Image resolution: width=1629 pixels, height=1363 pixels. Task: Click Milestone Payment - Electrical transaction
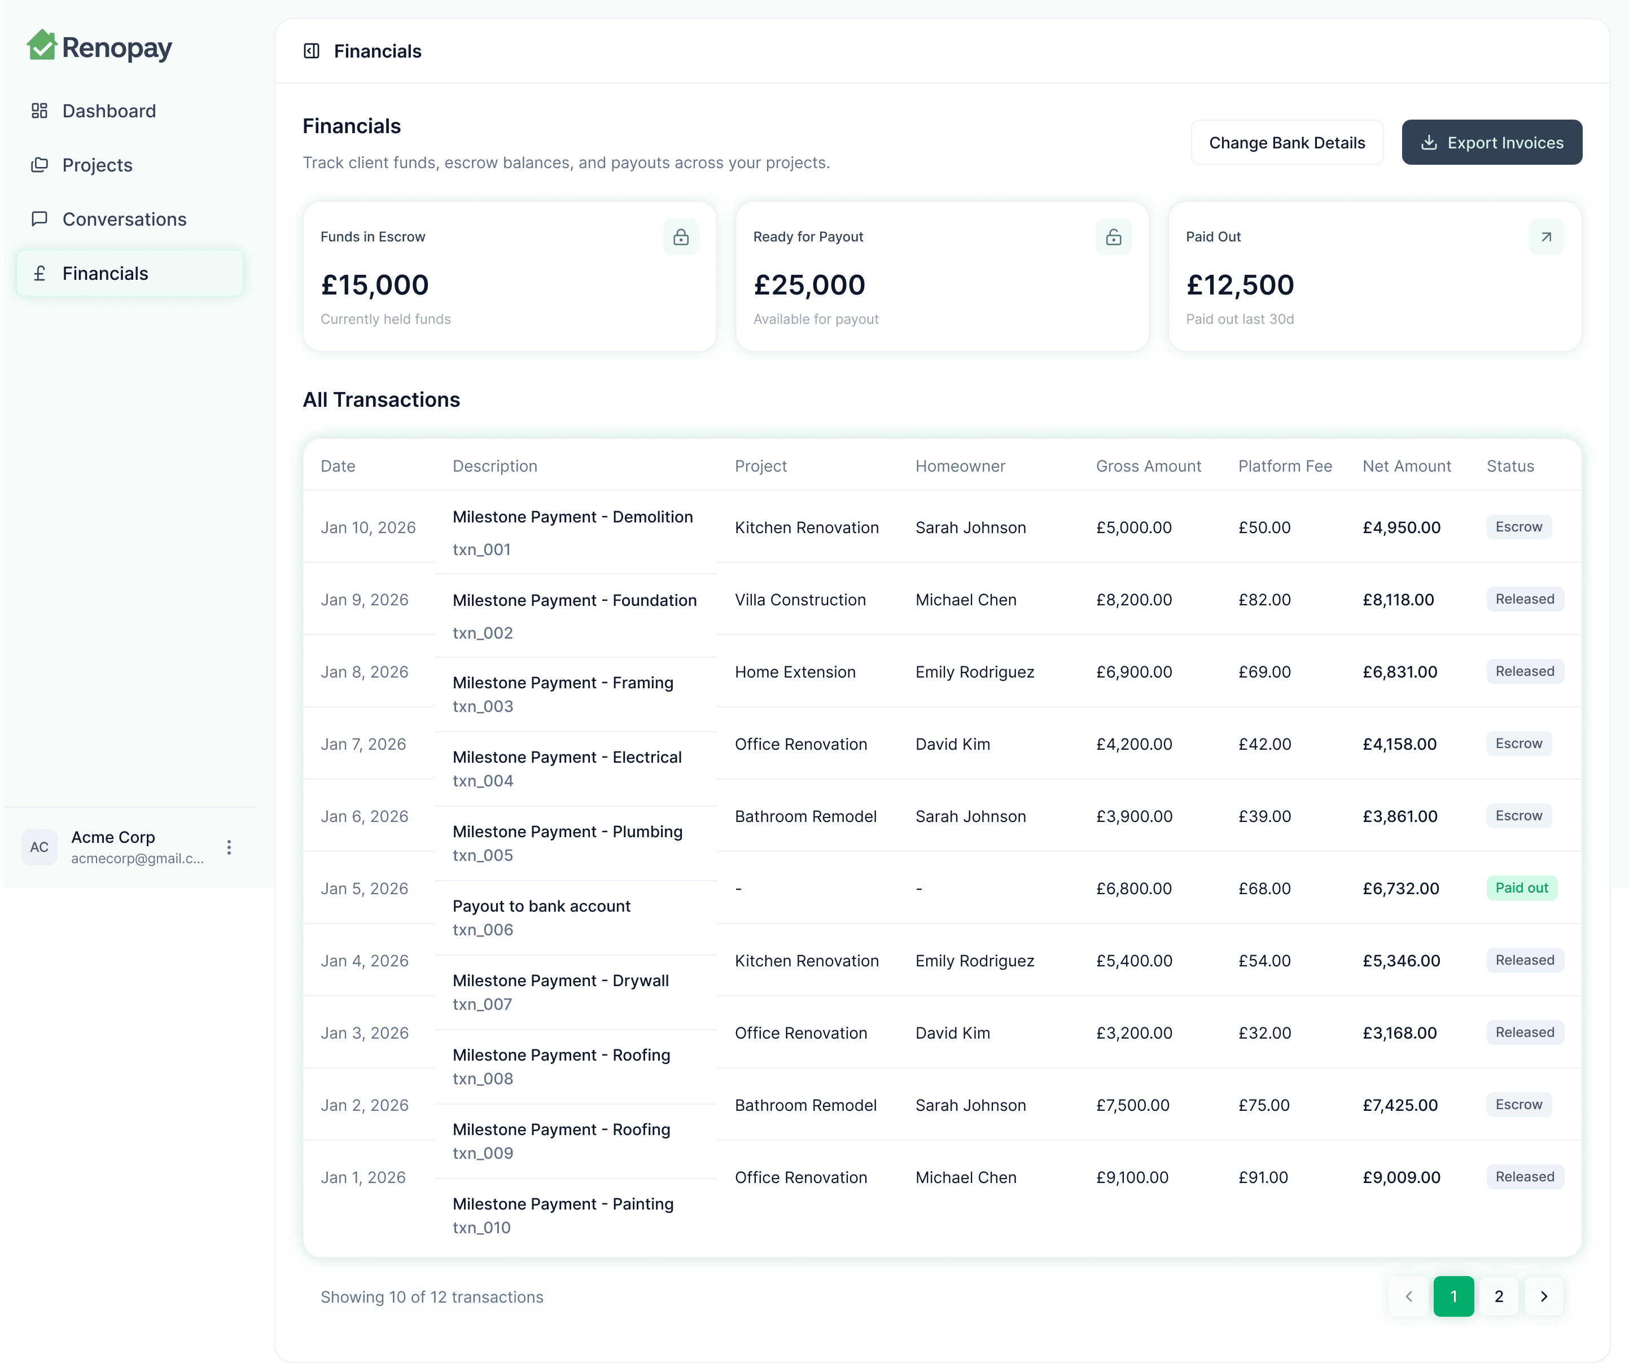coord(567,758)
